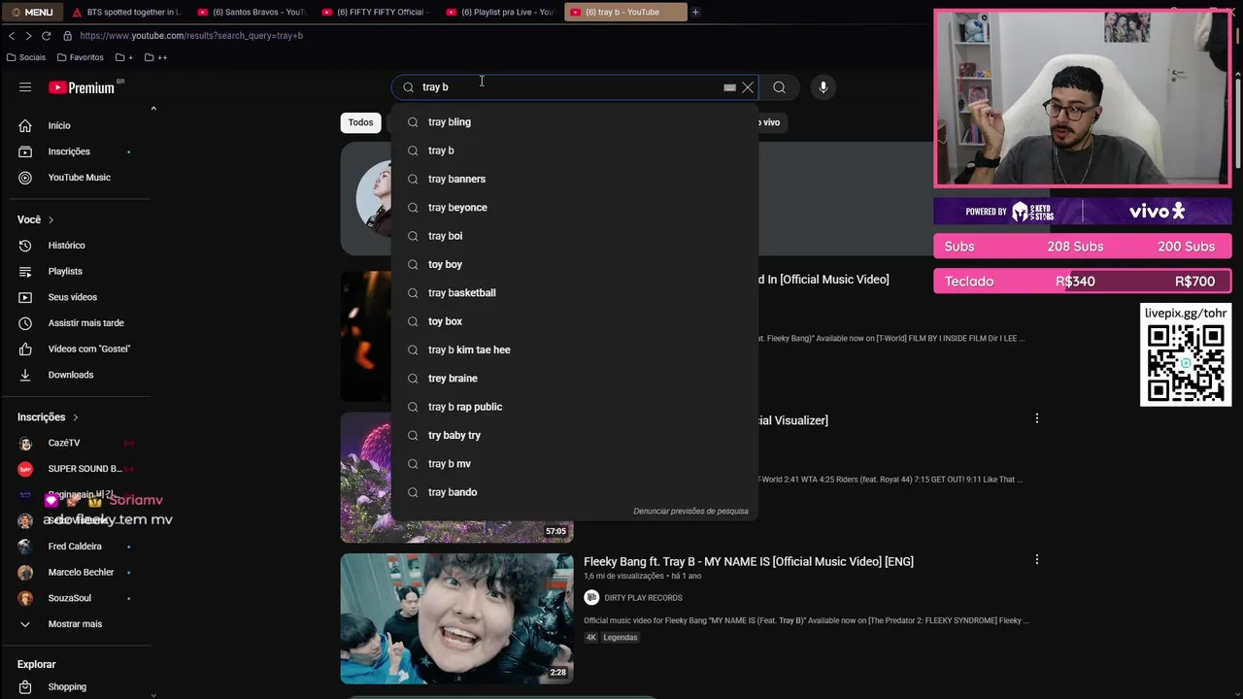Open the '++' bookmarks folder
The height and width of the screenshot is (699, 1243).
click(x=155, y=57)
